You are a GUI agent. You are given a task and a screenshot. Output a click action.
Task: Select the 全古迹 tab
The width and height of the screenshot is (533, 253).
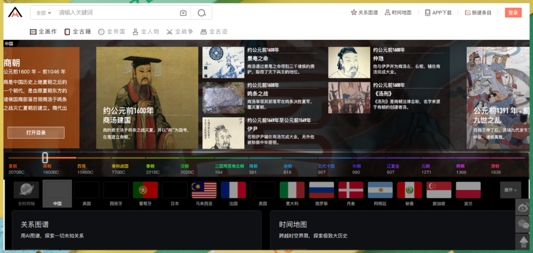coord(214,32)
